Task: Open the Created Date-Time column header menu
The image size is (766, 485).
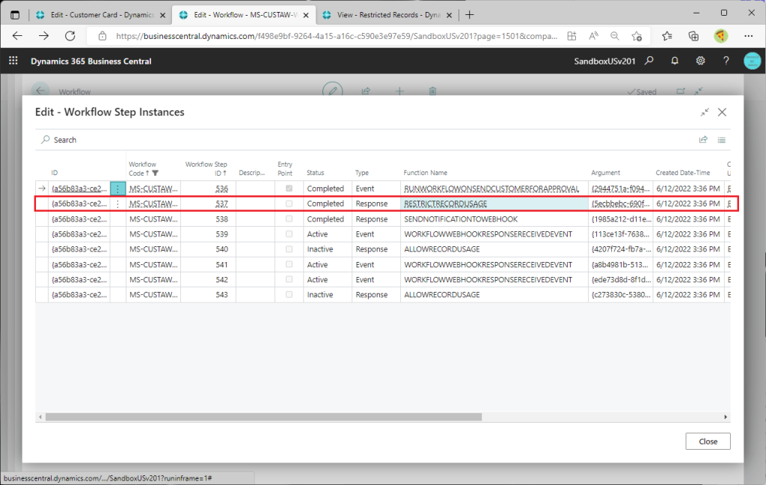Action: coord(682,173)
